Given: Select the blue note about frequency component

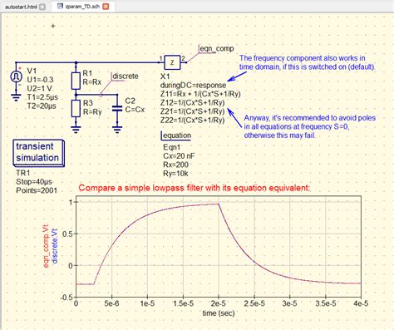Looking at the screenshot, I should click(308, 62).
